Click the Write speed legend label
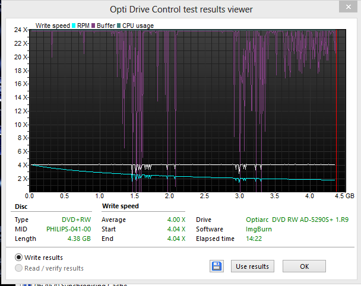This screenshot has height=286, width=361. [53, 26]
